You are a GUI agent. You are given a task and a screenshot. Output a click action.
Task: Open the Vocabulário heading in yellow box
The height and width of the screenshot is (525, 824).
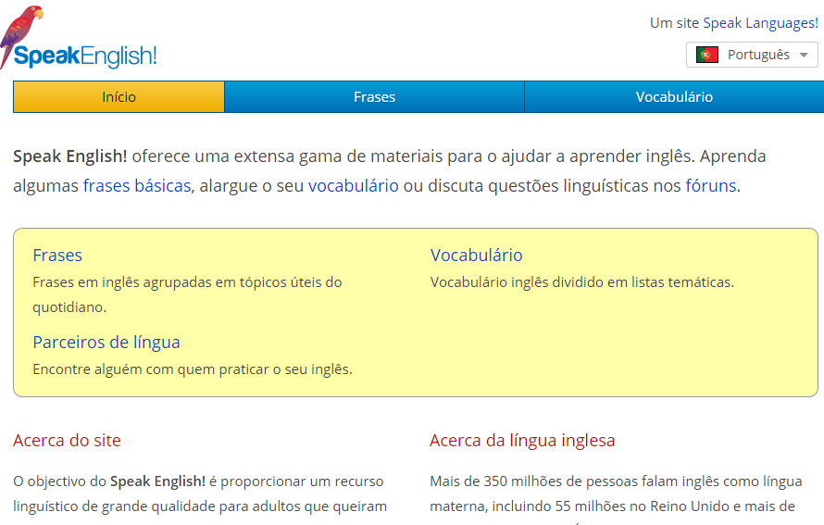pos(476,255)
